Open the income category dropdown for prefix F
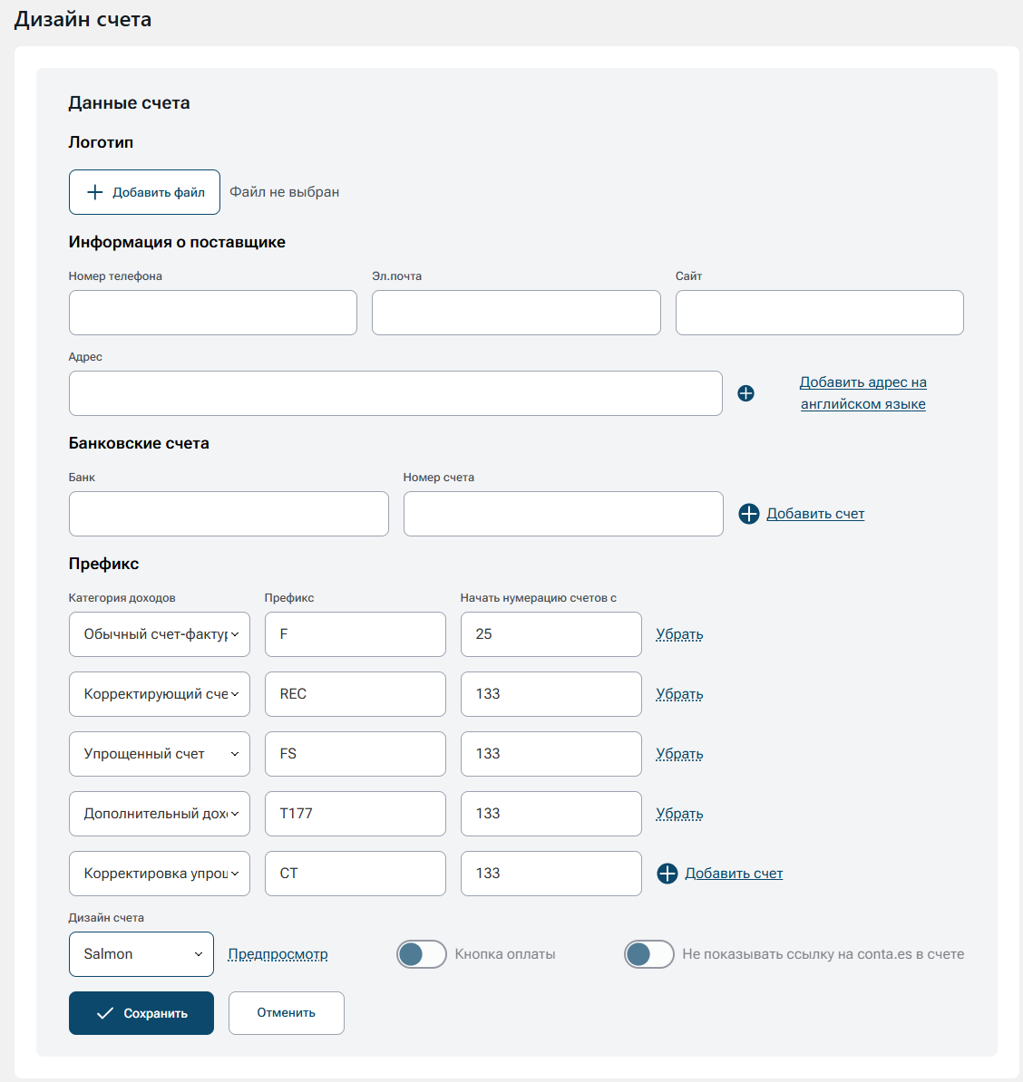 click(160, 634)
